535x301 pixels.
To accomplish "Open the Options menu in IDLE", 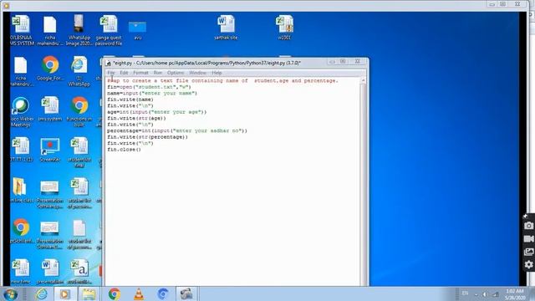I will click(176, 73).
